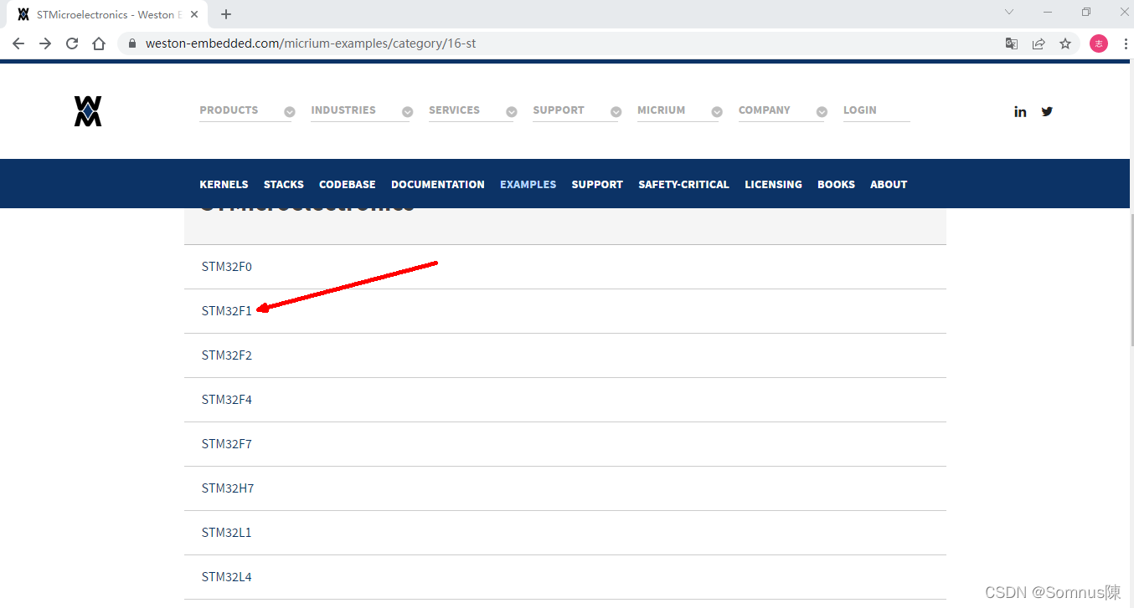Go to SAFETY-CRITICAL in blue navbar

pos(683,184)
